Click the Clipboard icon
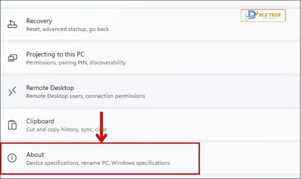 pos(12,125)
